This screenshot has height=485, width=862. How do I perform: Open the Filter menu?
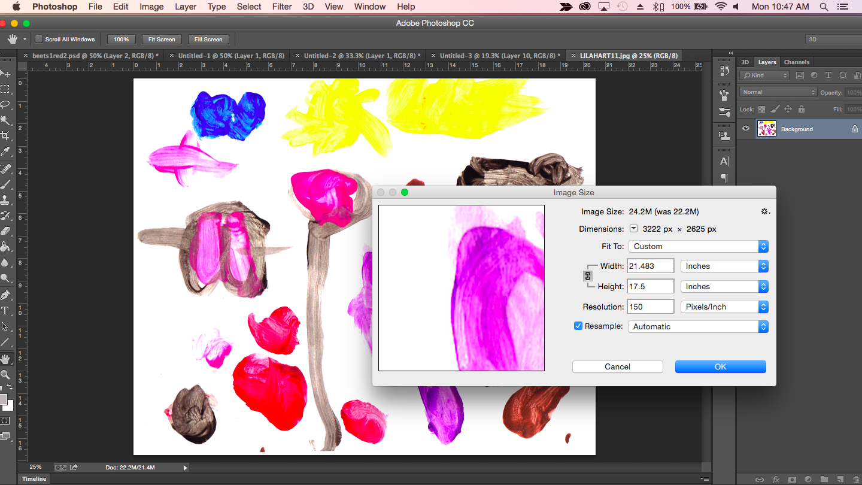(281, 7)
